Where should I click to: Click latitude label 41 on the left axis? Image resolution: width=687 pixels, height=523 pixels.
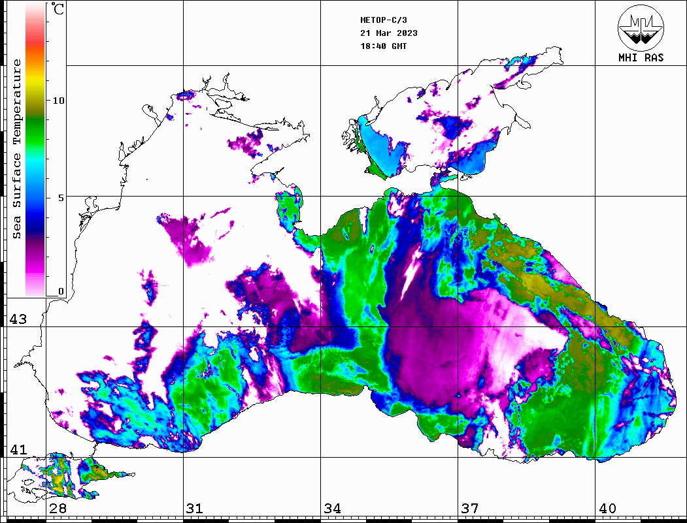pyautogui.click(x=18, y=450)
